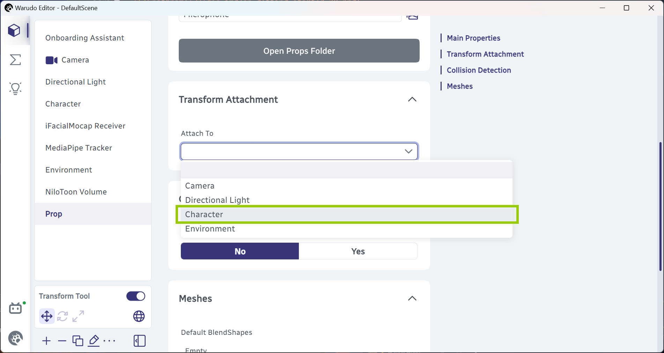Image resolution: width=664 pixels, height=353 pixels.
Task: Collapse the Transform Attachment section
Action: (412, 100)
